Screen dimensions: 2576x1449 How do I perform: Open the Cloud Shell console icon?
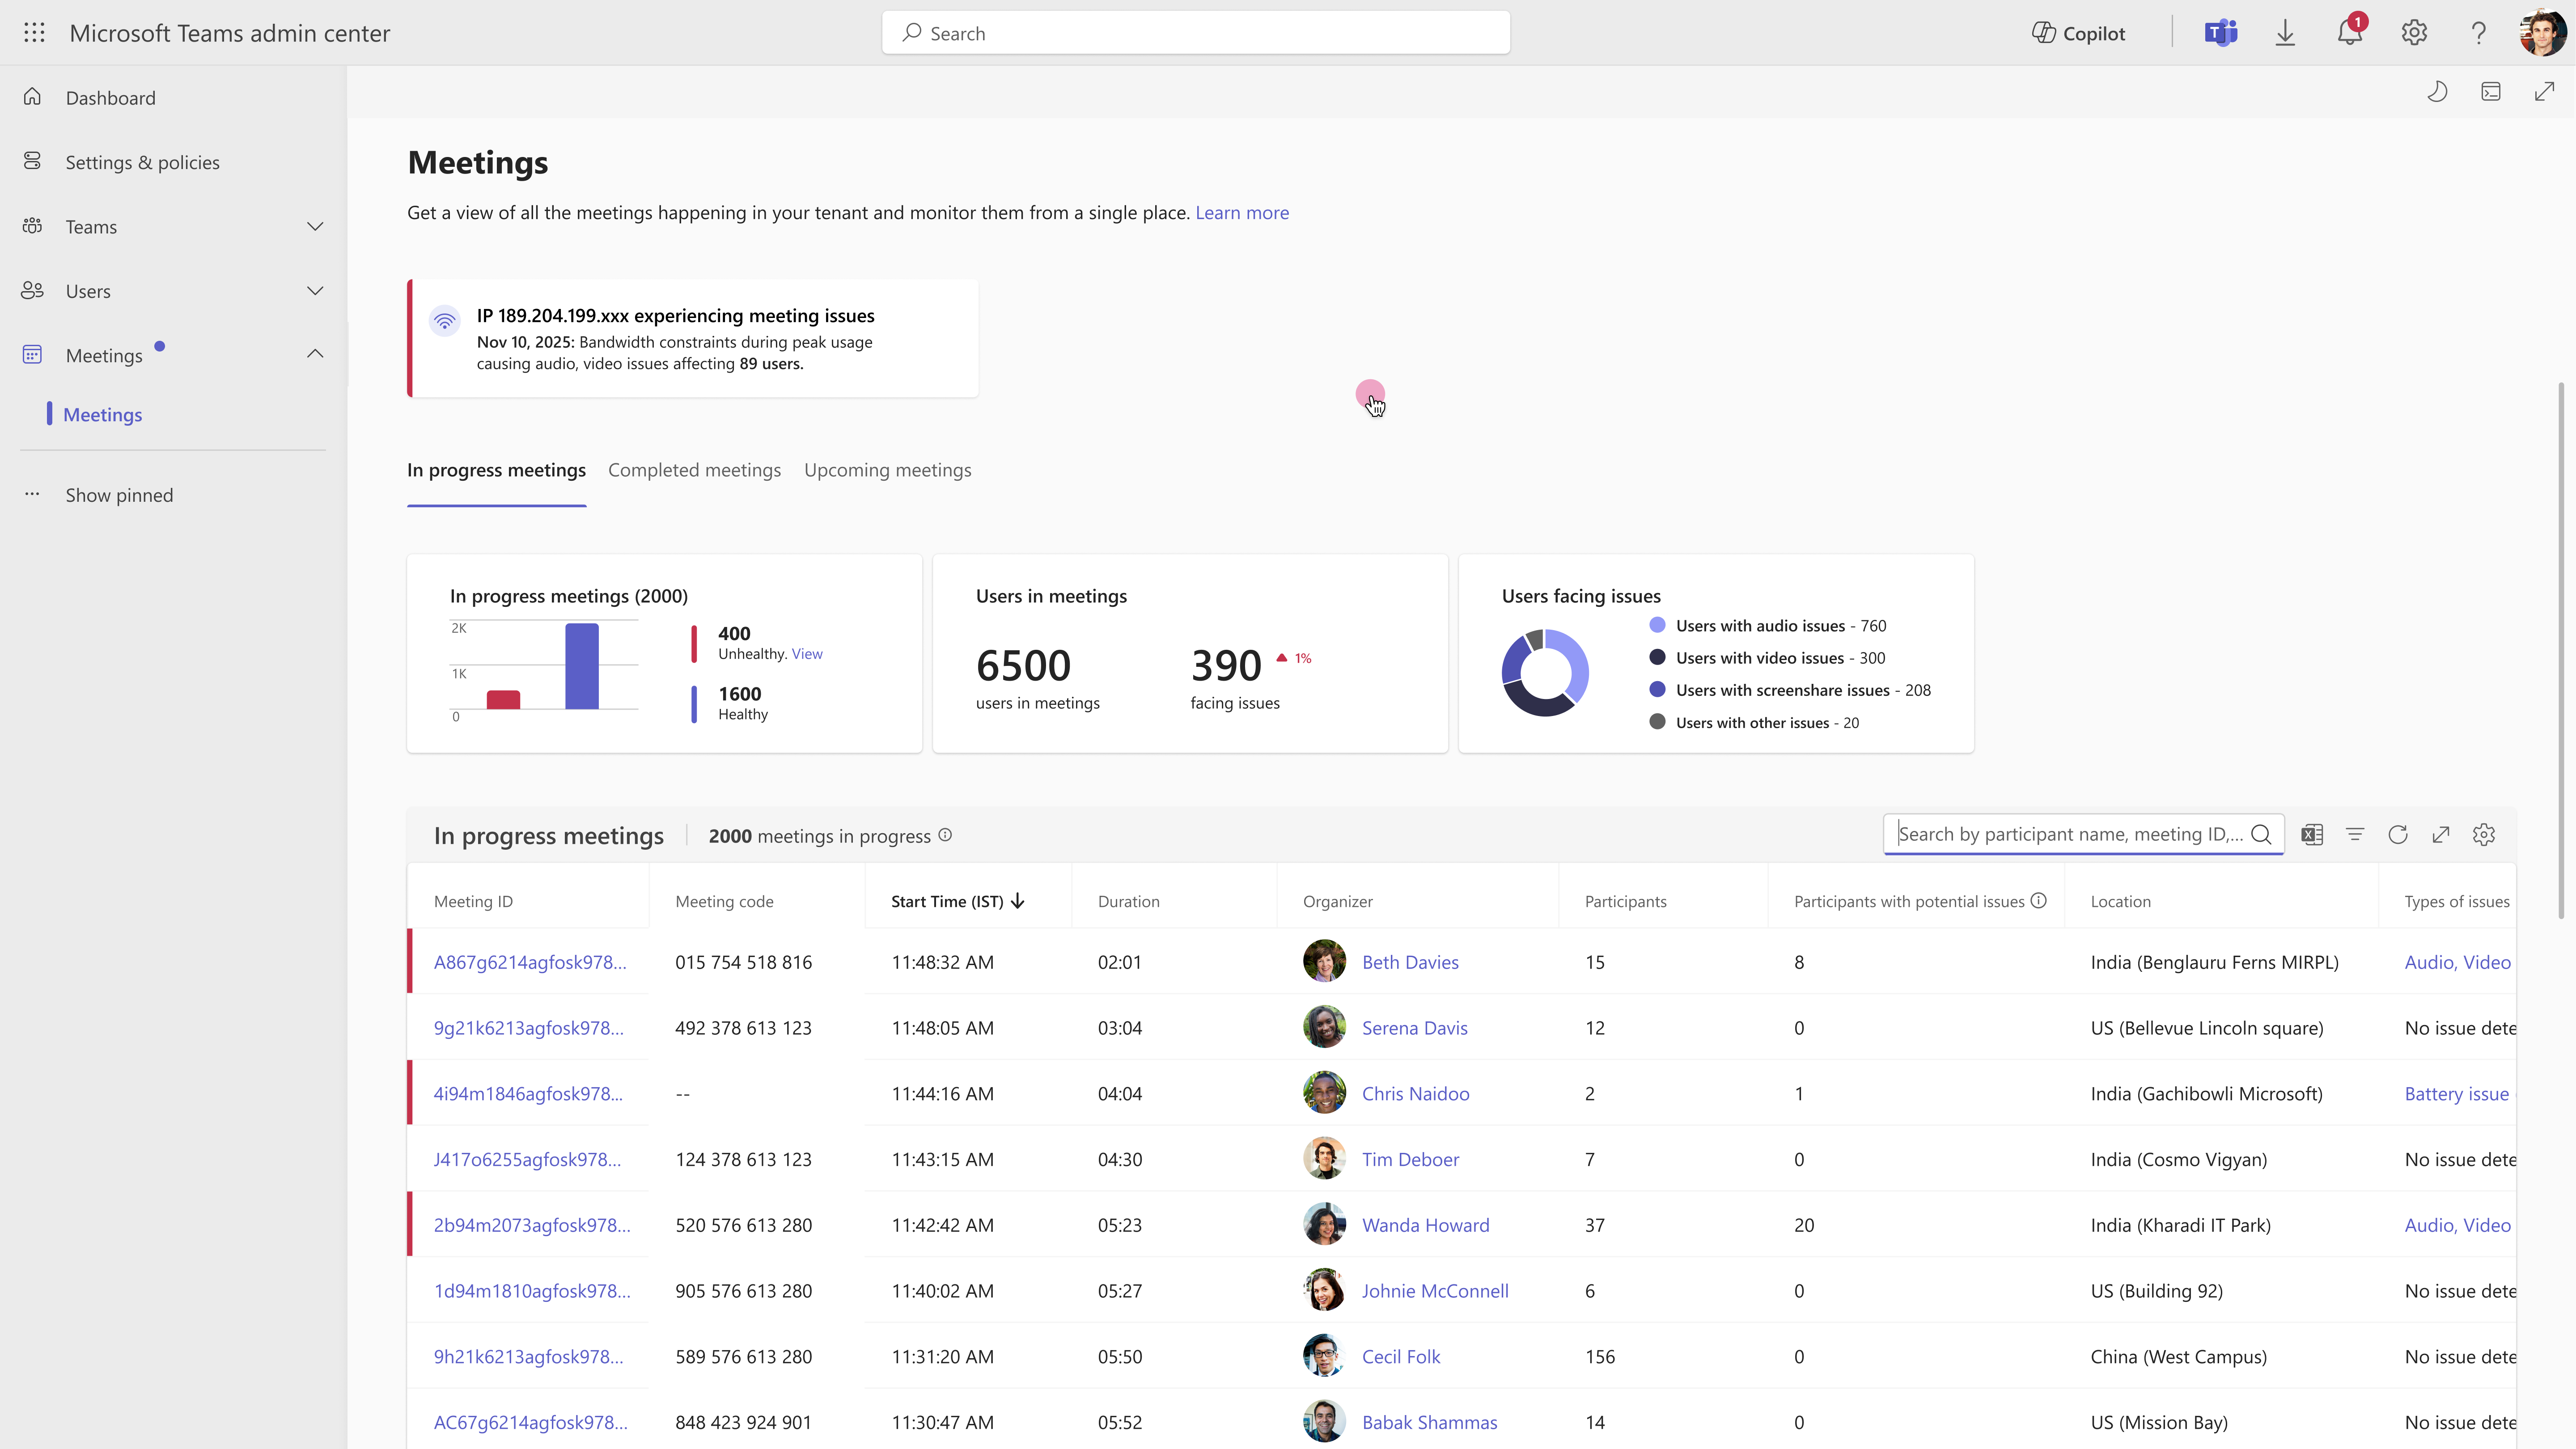pyautogui.click(x=2491, y=92)
